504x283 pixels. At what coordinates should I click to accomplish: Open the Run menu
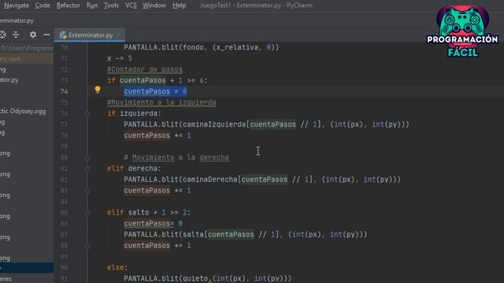pyautogui.click(x=92, y=6)
